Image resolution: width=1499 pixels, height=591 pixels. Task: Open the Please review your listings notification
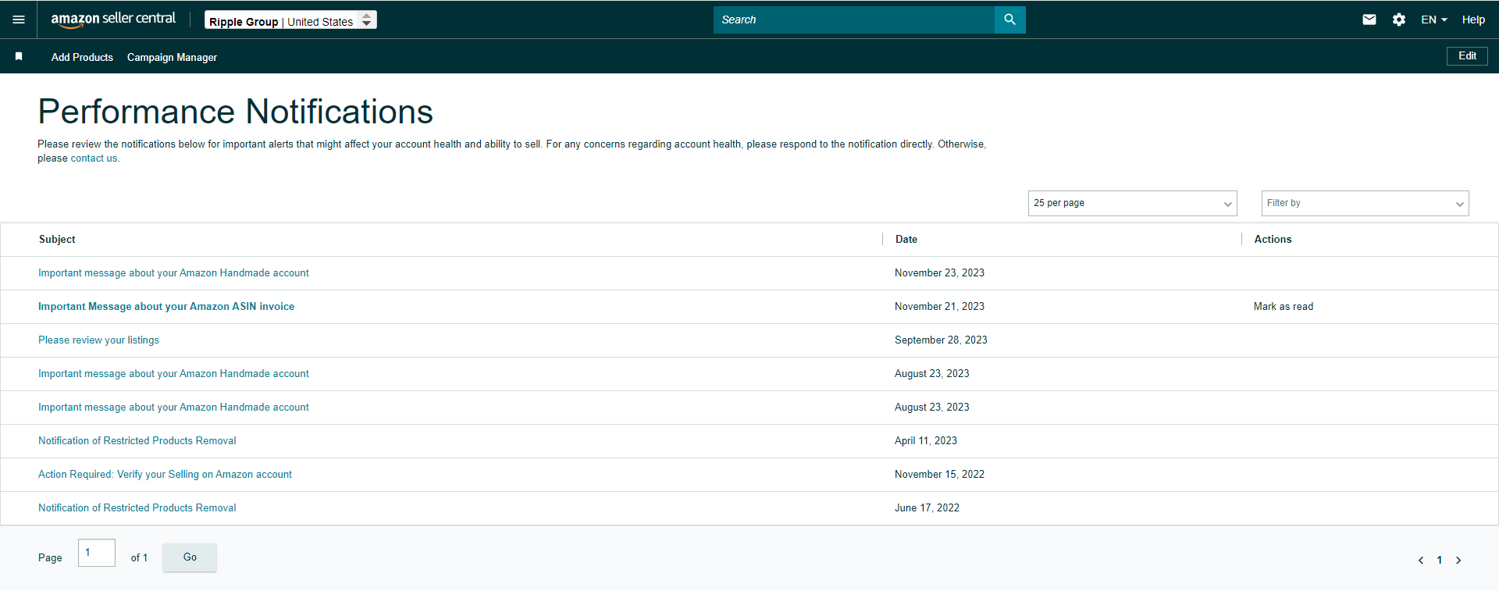tap(98, 340)
